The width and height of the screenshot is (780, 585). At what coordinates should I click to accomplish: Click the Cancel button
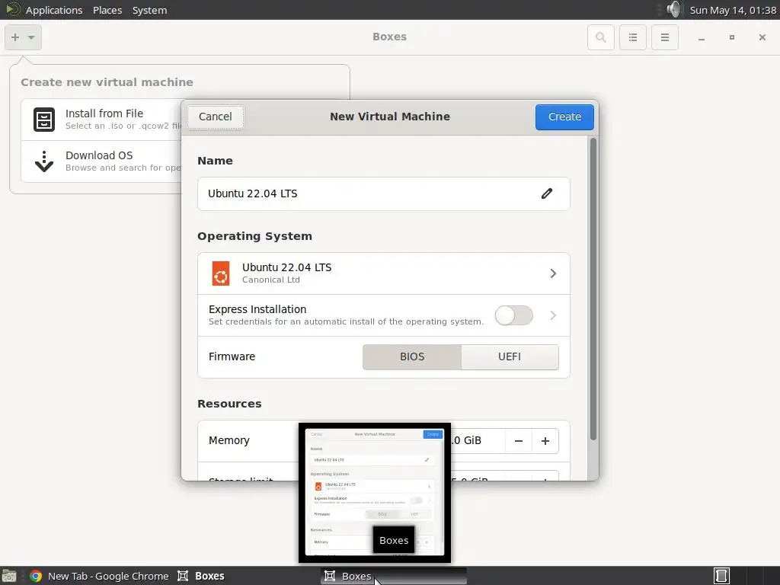(216, 117)
